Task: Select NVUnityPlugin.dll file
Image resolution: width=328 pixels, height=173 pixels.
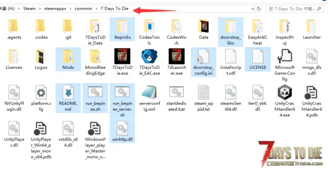Action: [x=14, y=98]
